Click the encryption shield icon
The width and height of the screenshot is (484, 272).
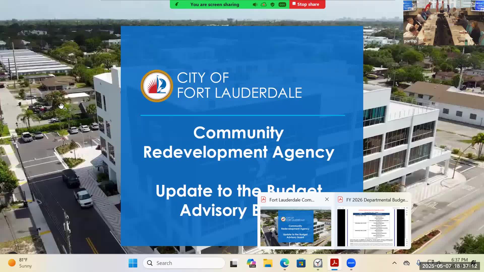tap(273, 5)
